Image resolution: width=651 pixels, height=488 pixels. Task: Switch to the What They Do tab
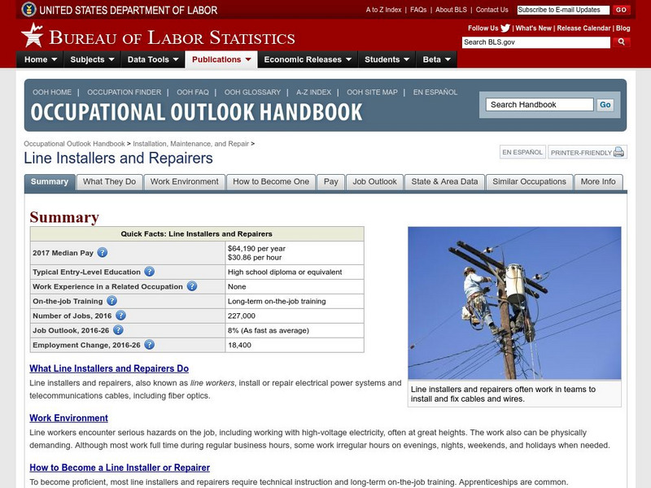pyautogui.click(x=110, y=181)
